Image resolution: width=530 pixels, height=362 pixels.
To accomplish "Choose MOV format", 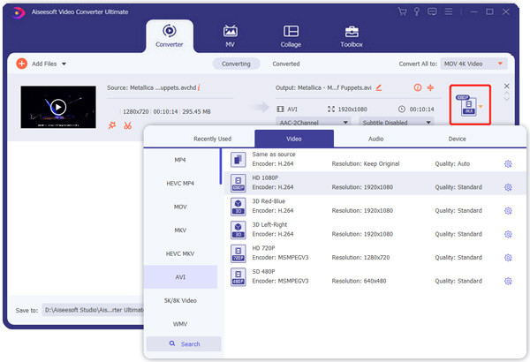I will [x=180, y=207].
